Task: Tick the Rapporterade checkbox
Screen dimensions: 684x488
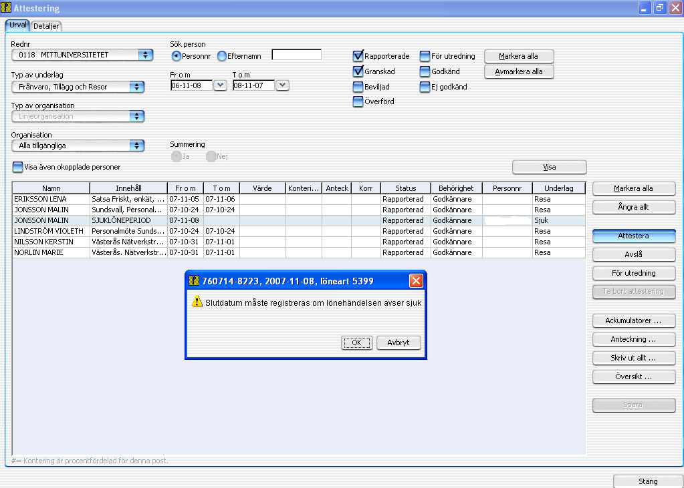Action: point(358,56)
